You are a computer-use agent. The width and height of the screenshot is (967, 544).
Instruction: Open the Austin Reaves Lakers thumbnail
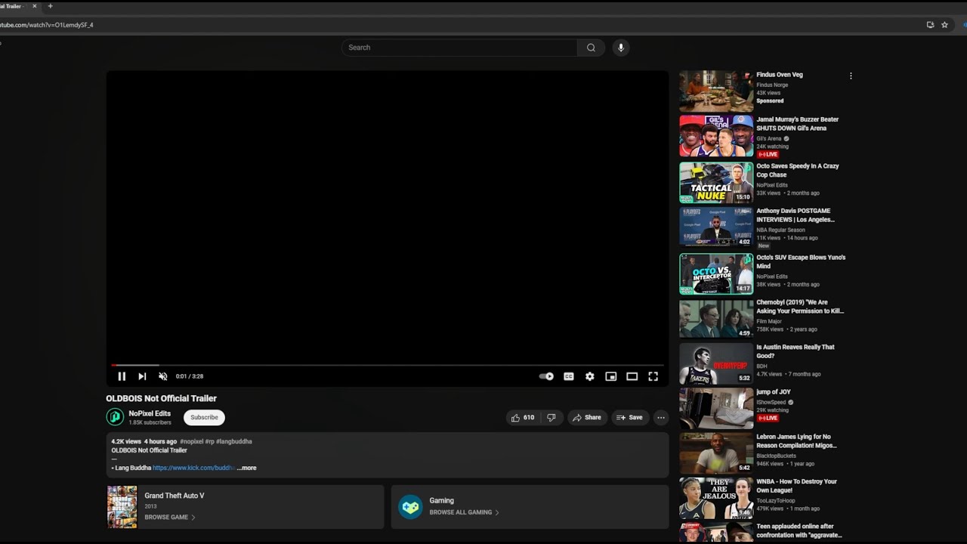coord(716,364)
